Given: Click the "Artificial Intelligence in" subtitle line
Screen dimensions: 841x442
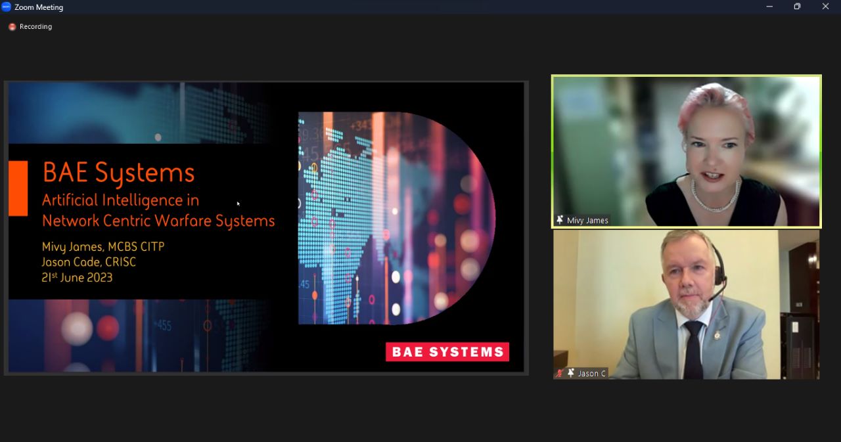Looking at the screenshot, I should [x=121, y=200].
